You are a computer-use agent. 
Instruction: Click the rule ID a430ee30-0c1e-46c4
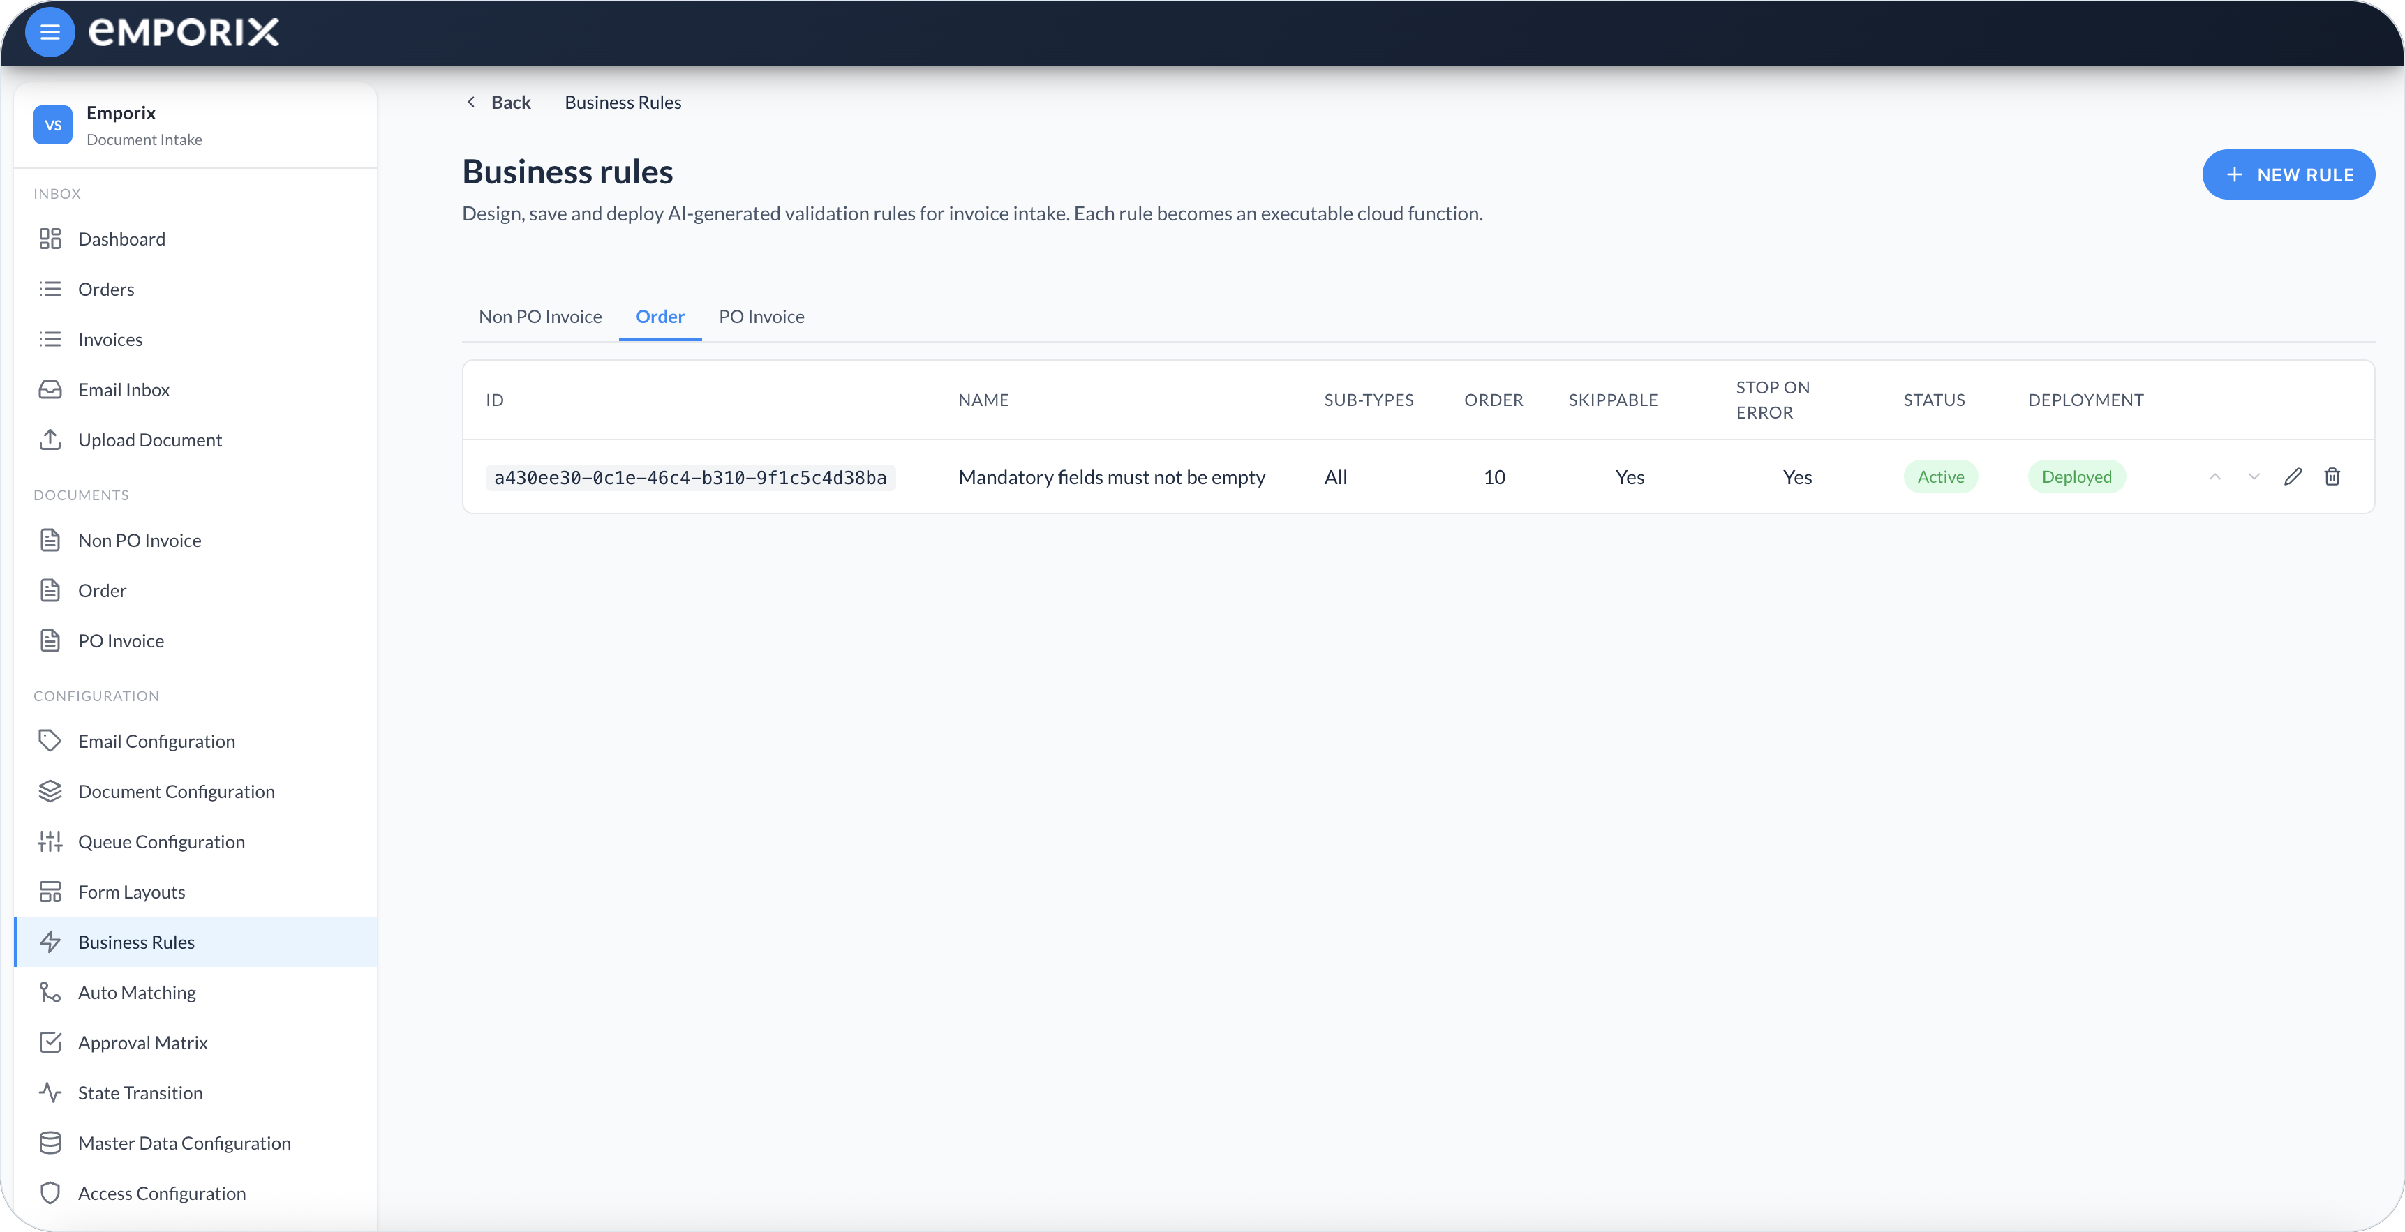pos(690,478)
